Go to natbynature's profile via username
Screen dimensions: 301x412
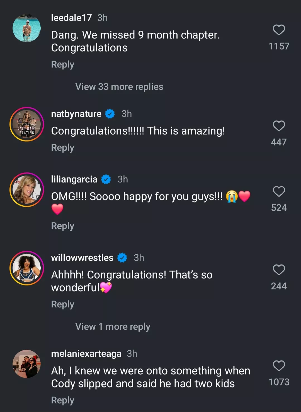(76, 114)
